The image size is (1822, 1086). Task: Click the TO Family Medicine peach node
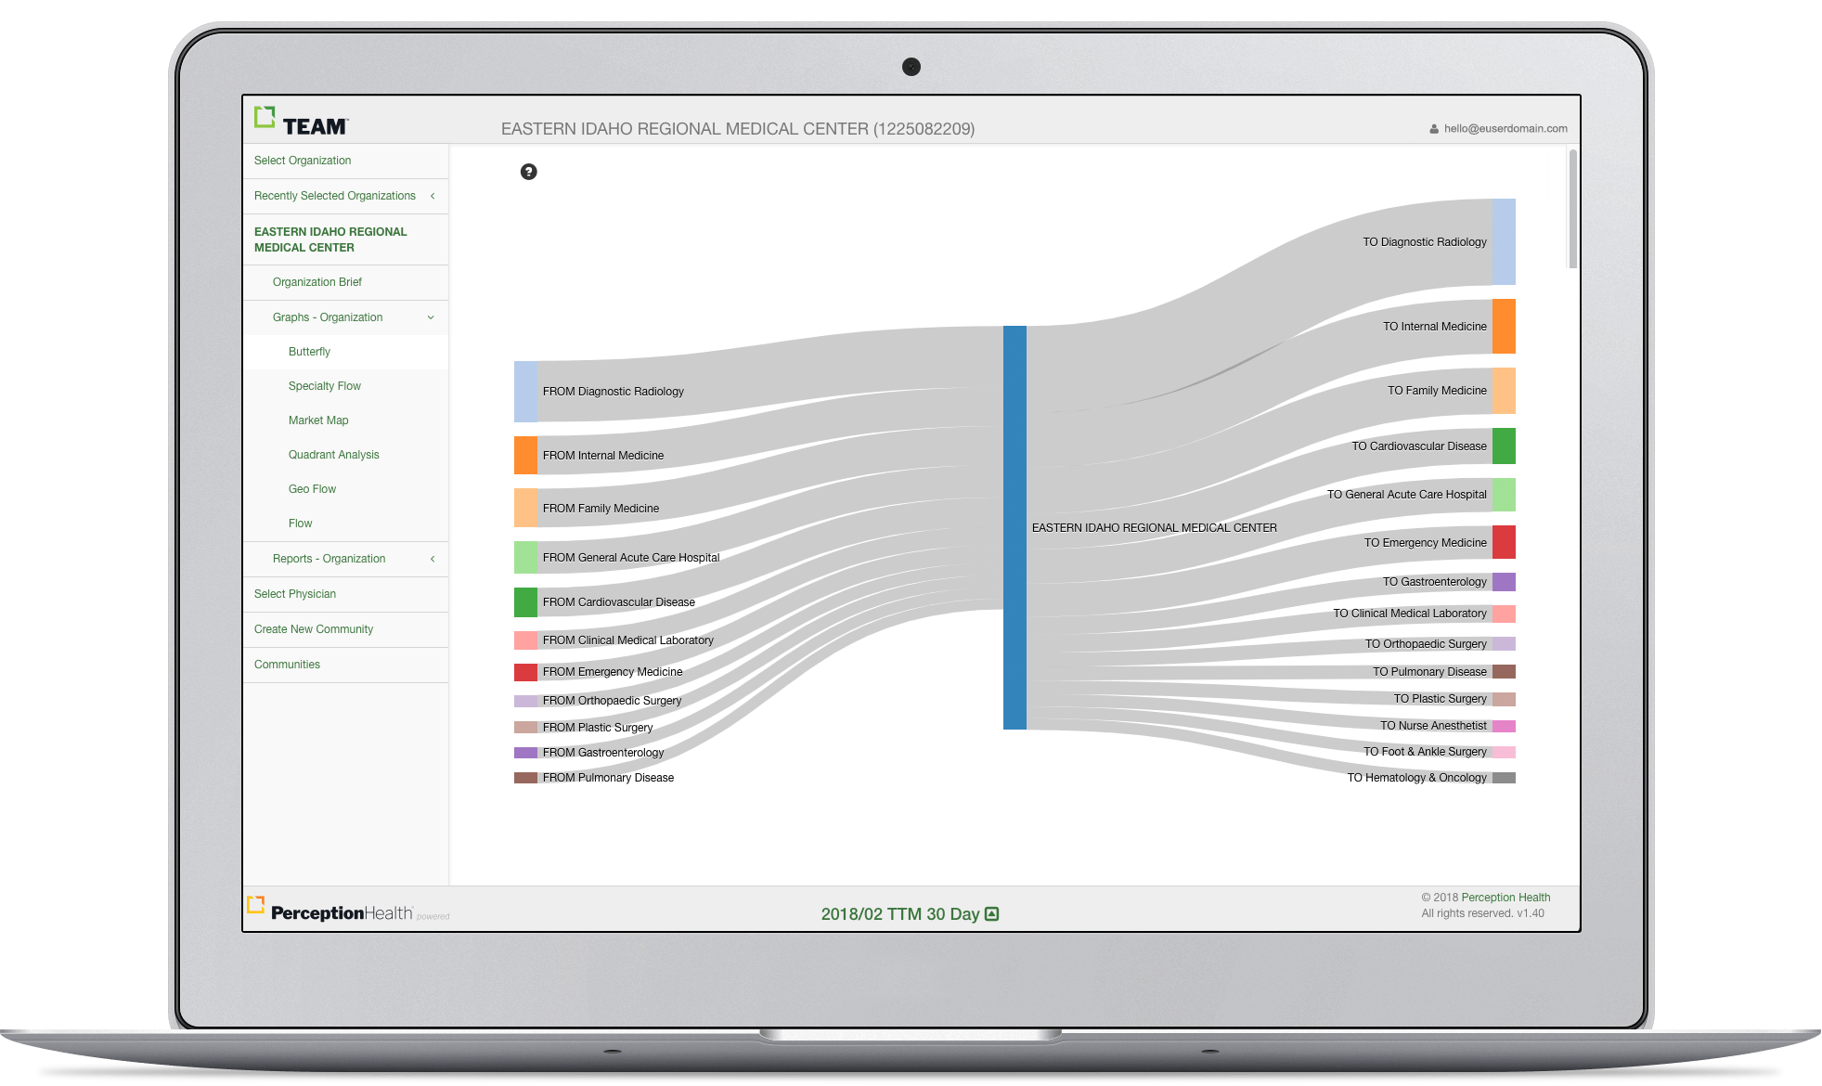(x=1504, y=391)
